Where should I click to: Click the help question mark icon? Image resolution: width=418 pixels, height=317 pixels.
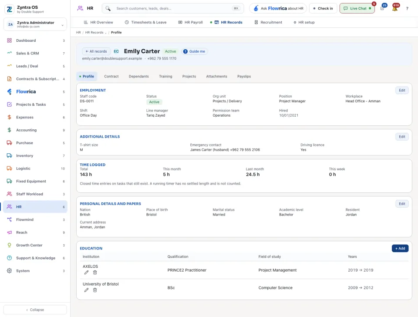pos(407,9)
